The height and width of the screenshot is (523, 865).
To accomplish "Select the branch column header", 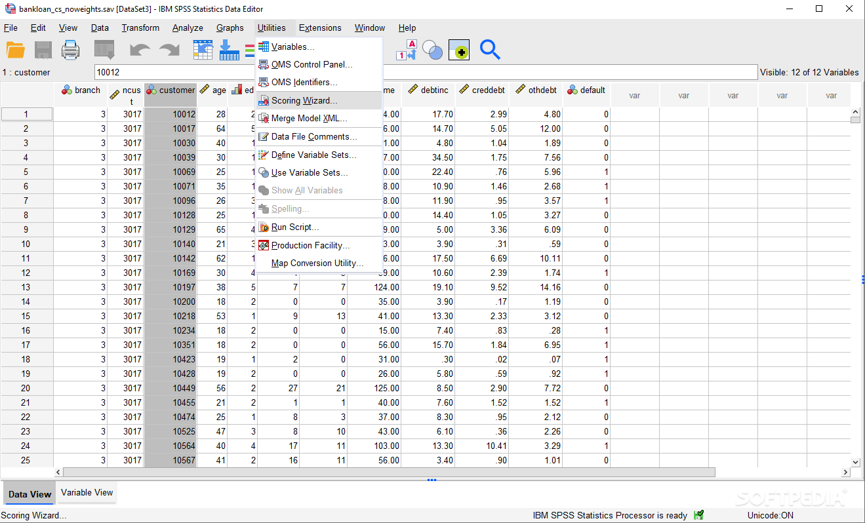I will (x=81, y=95).
